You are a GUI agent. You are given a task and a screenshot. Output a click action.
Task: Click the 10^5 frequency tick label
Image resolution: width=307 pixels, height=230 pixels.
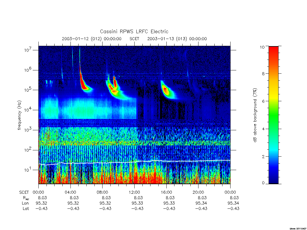click(28, 90)
